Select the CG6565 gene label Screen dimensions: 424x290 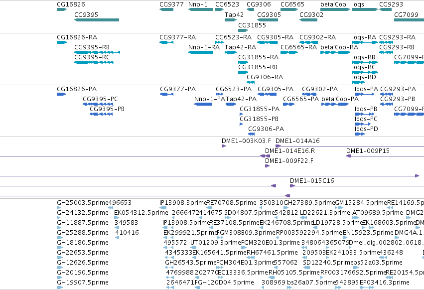click(x=292, y=4)
